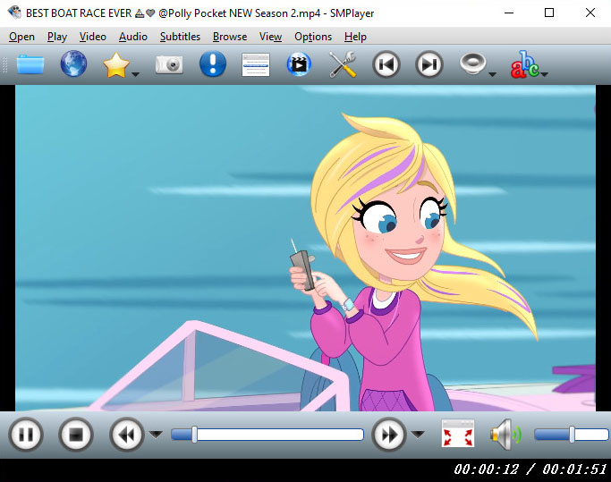The image size is (611, 482).
Task: Open preferences with the wrench-and-screwdriver icon
Action: tap(343, 64)
